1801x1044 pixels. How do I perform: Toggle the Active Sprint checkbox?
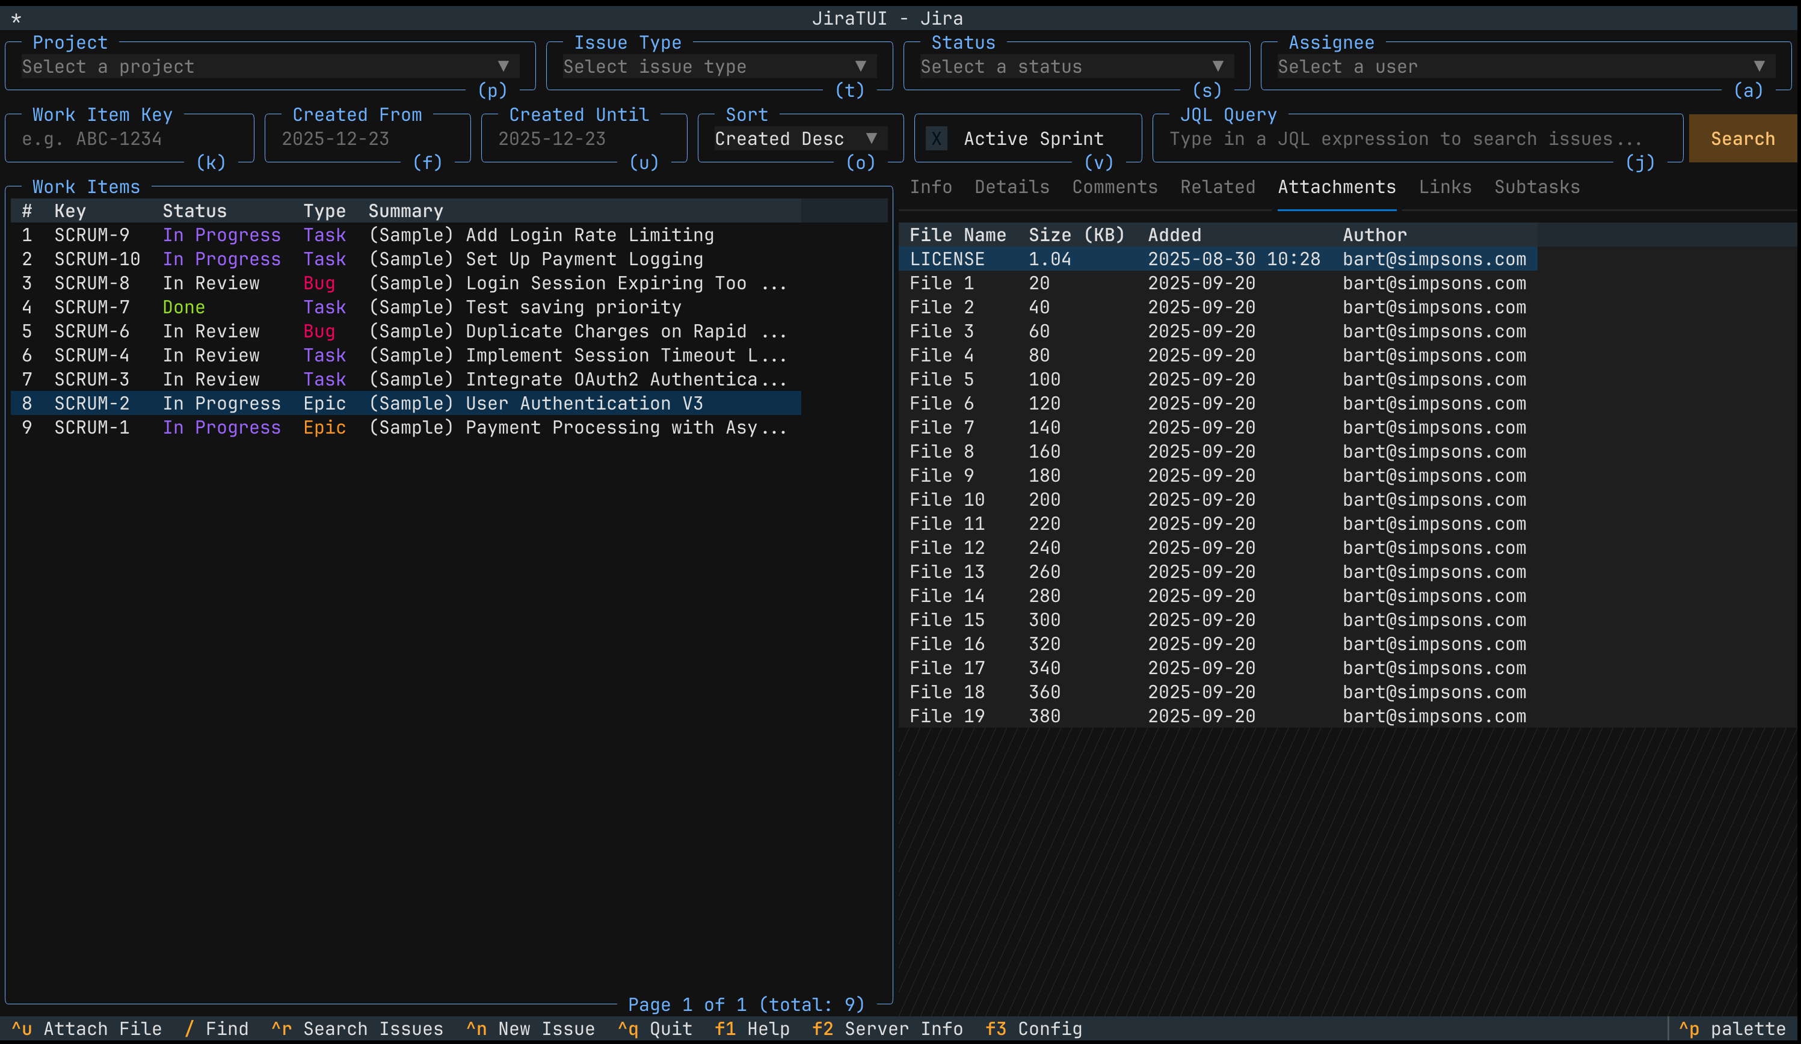pos(936,139)
